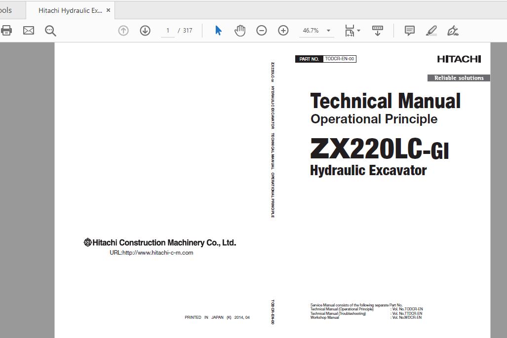Click the Hydraulic Excavator text

coord(368,170)
